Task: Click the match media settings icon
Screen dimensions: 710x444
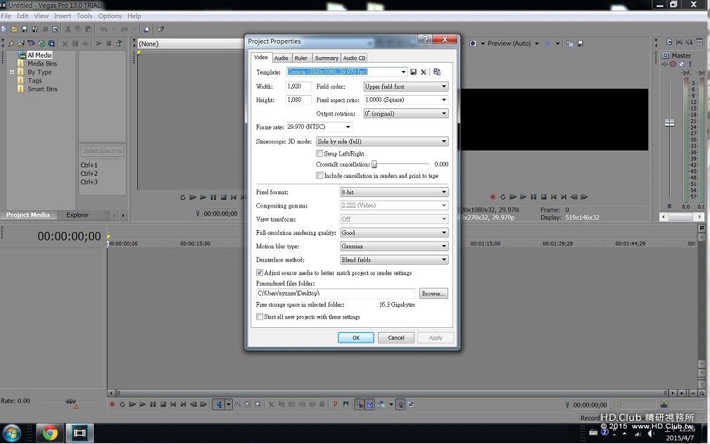Action: [x=437, y=72]
